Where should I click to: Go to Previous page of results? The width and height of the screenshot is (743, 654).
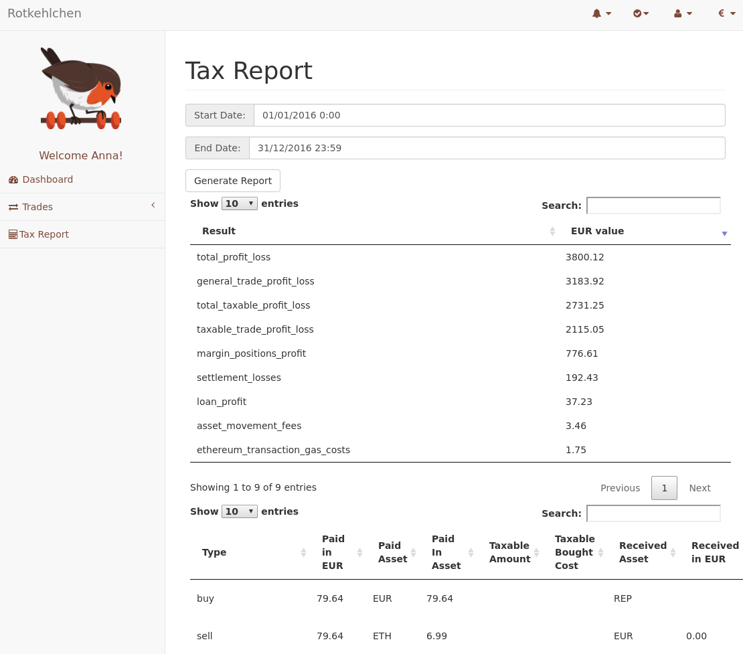click(x=620, y=488)
